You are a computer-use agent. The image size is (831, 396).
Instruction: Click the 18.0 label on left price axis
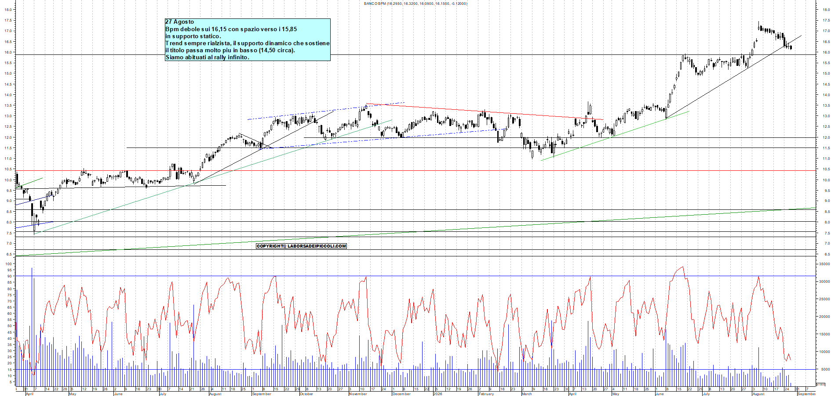9,10
